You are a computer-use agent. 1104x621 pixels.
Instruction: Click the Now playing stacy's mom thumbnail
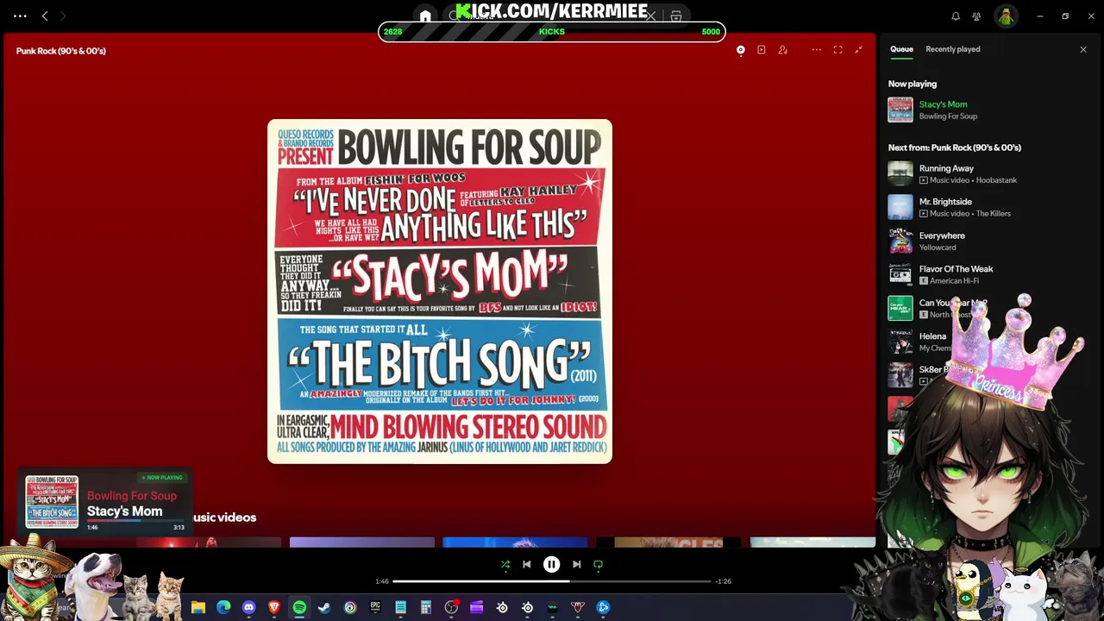coord(900,110)
